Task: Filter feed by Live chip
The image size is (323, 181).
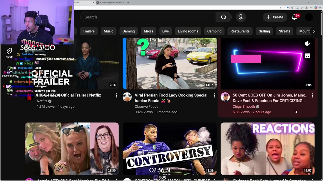Action: click(166, 31)
